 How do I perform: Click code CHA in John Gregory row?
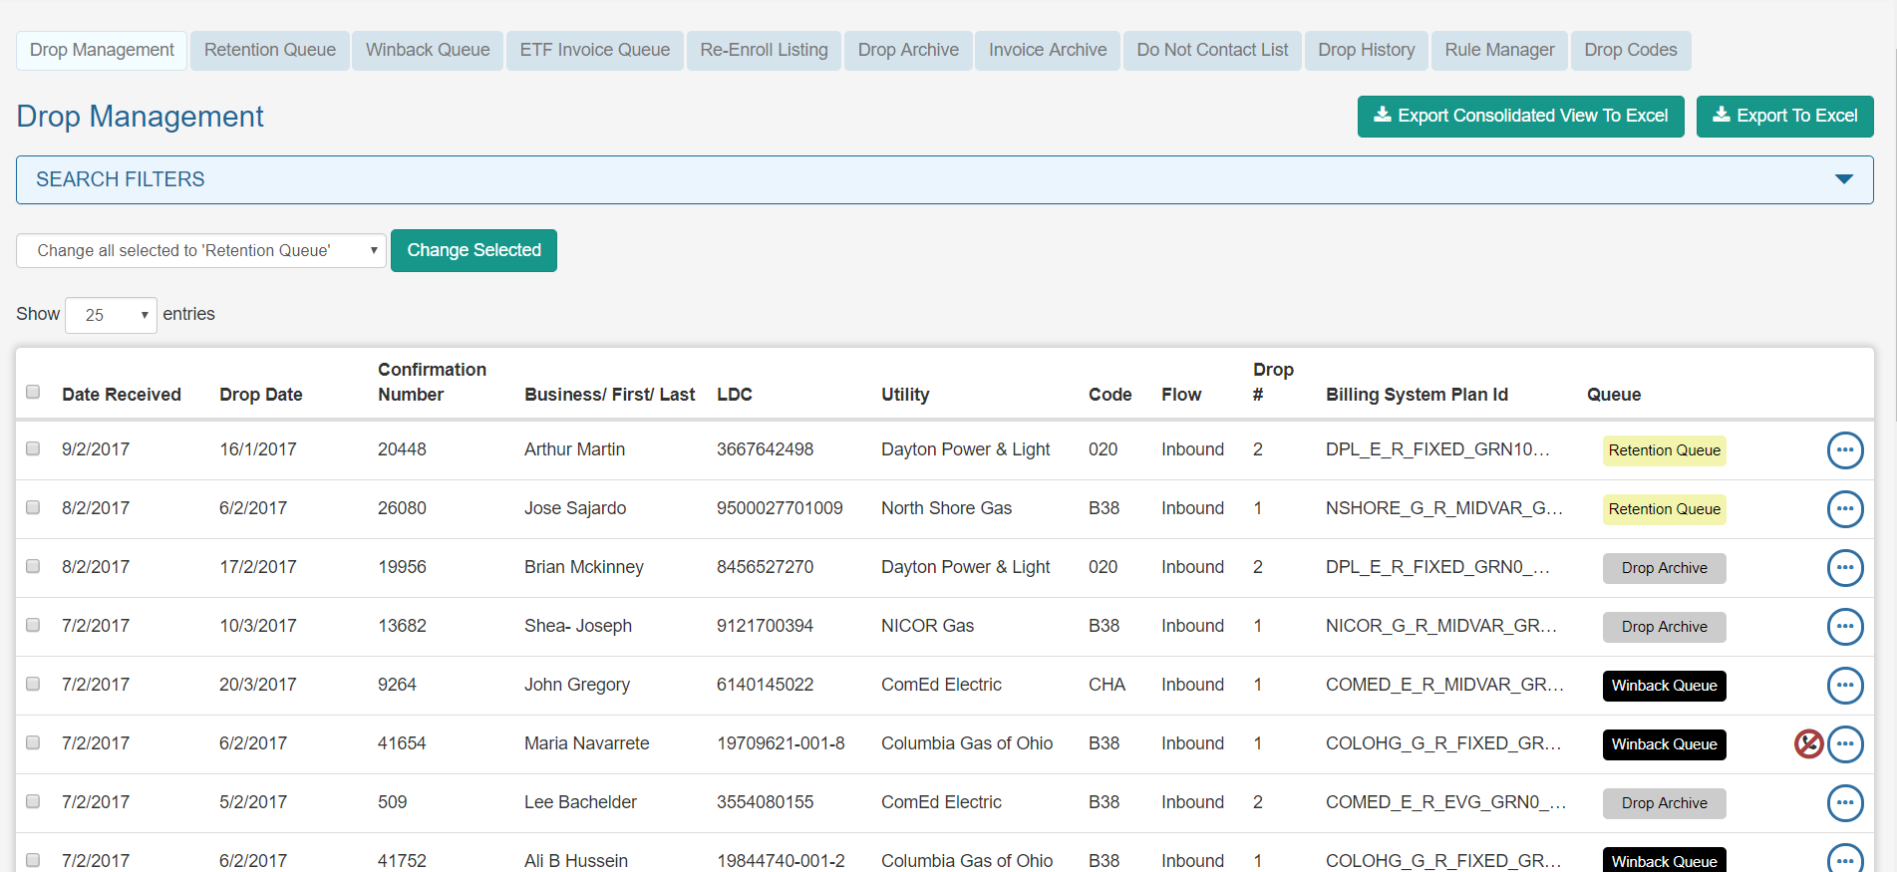[1107, 685]
